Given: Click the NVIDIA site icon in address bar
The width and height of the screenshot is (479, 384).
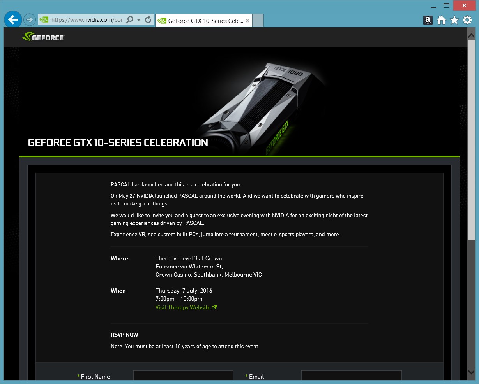Looking at the screenshot, I should (44, 19).
